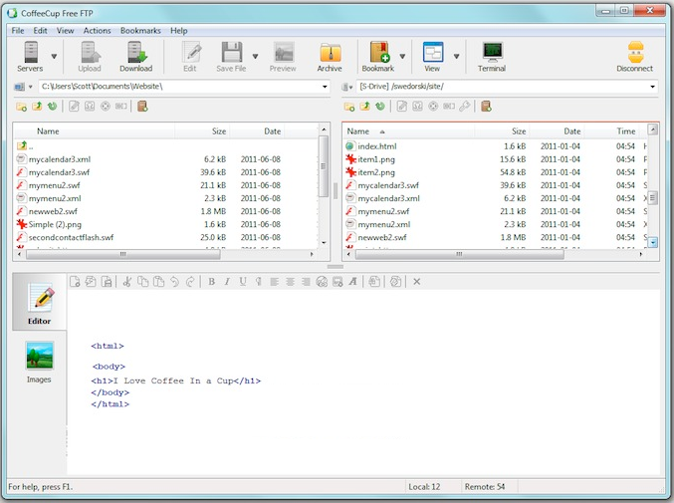This screenshot has height=503, width=674.
Task: Refresh the remote file list
Action: pyautogui.click(x=380, y=107)
